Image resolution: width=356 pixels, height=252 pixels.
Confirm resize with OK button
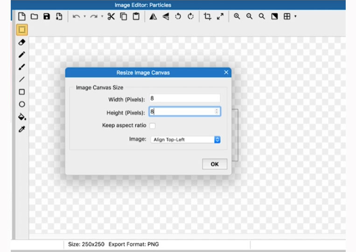coord(215,164)
